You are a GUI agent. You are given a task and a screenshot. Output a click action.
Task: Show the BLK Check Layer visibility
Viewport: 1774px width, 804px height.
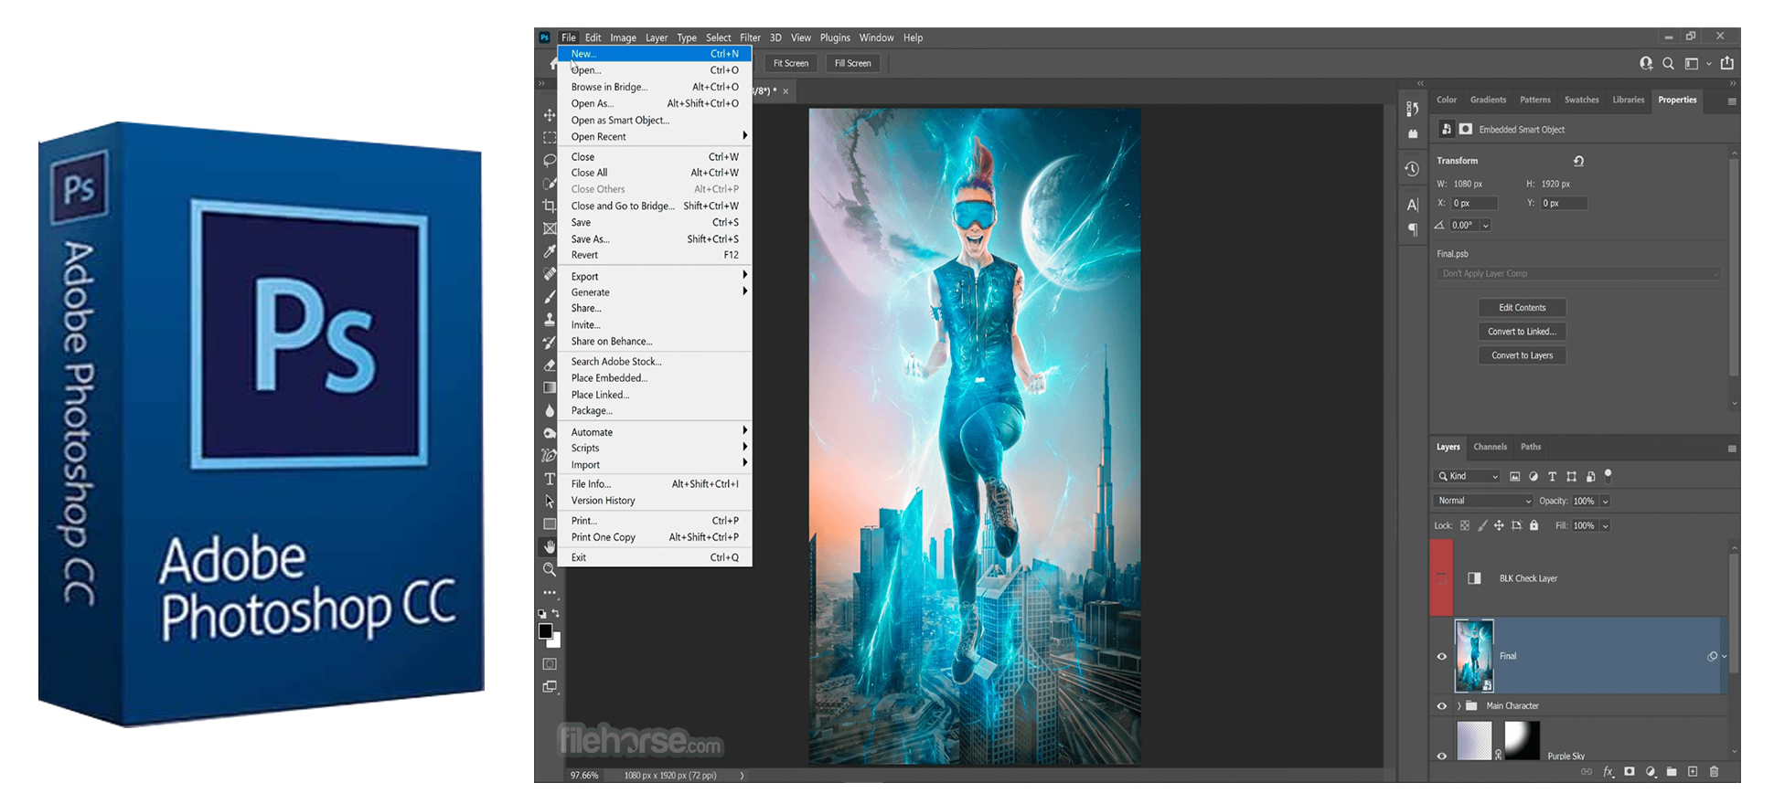click(x=1442, y=578)
